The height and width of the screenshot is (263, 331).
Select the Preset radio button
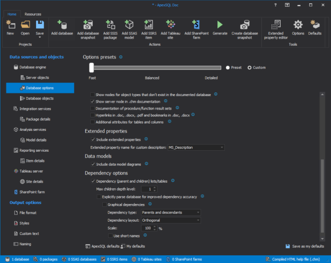click(x=228, y=68)
